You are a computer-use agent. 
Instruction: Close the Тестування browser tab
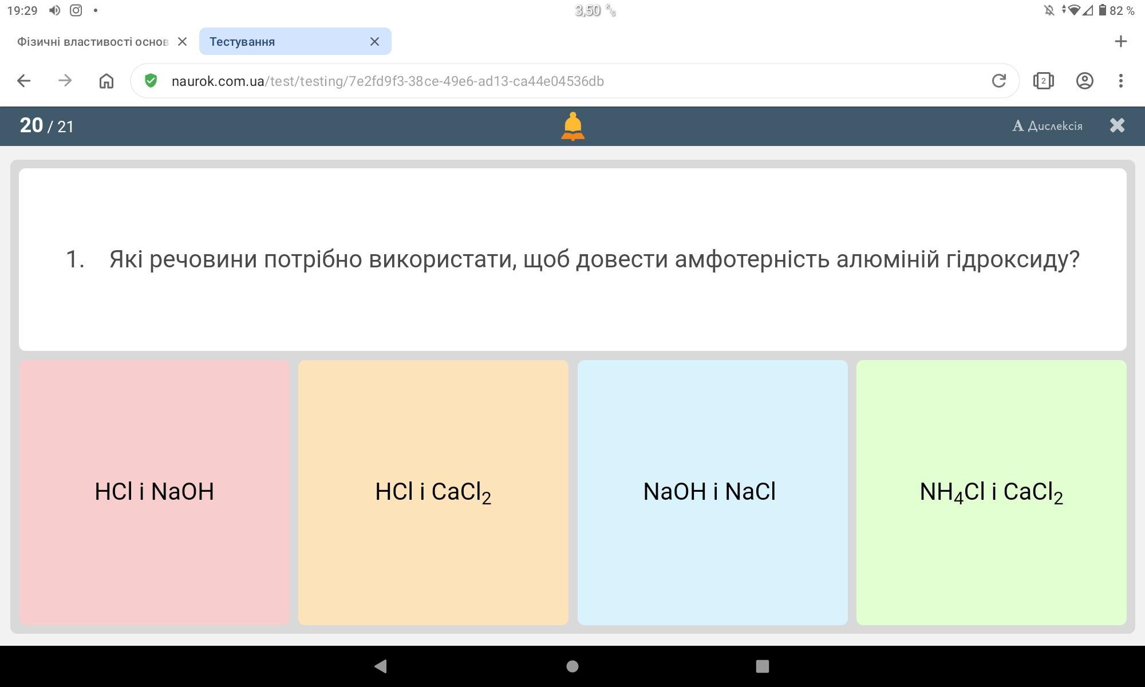coord(374,42)
